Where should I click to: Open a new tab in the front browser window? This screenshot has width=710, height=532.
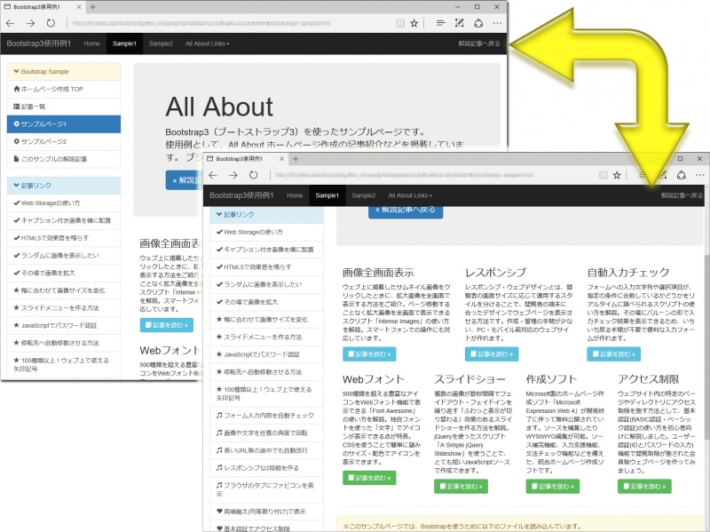(296, 156)
